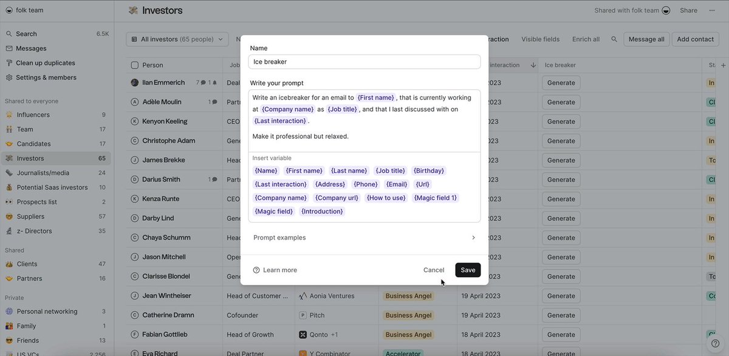The height and width of the screenshot is (356, 729).
Task: Open the Suppliers group
Action: [x=56, y=217]
